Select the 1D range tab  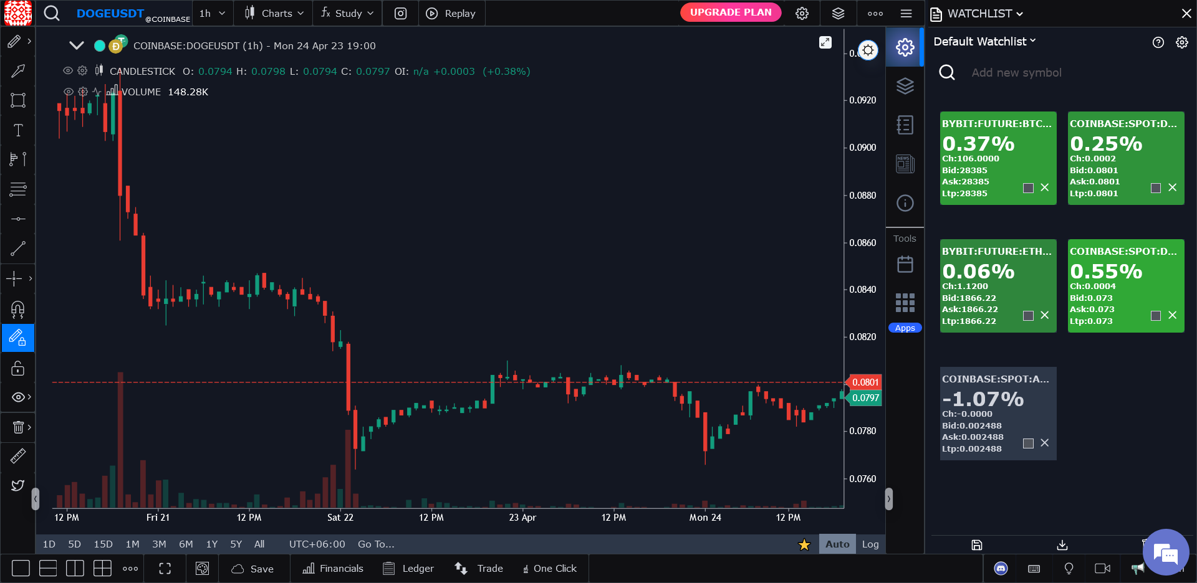[49, 544]
